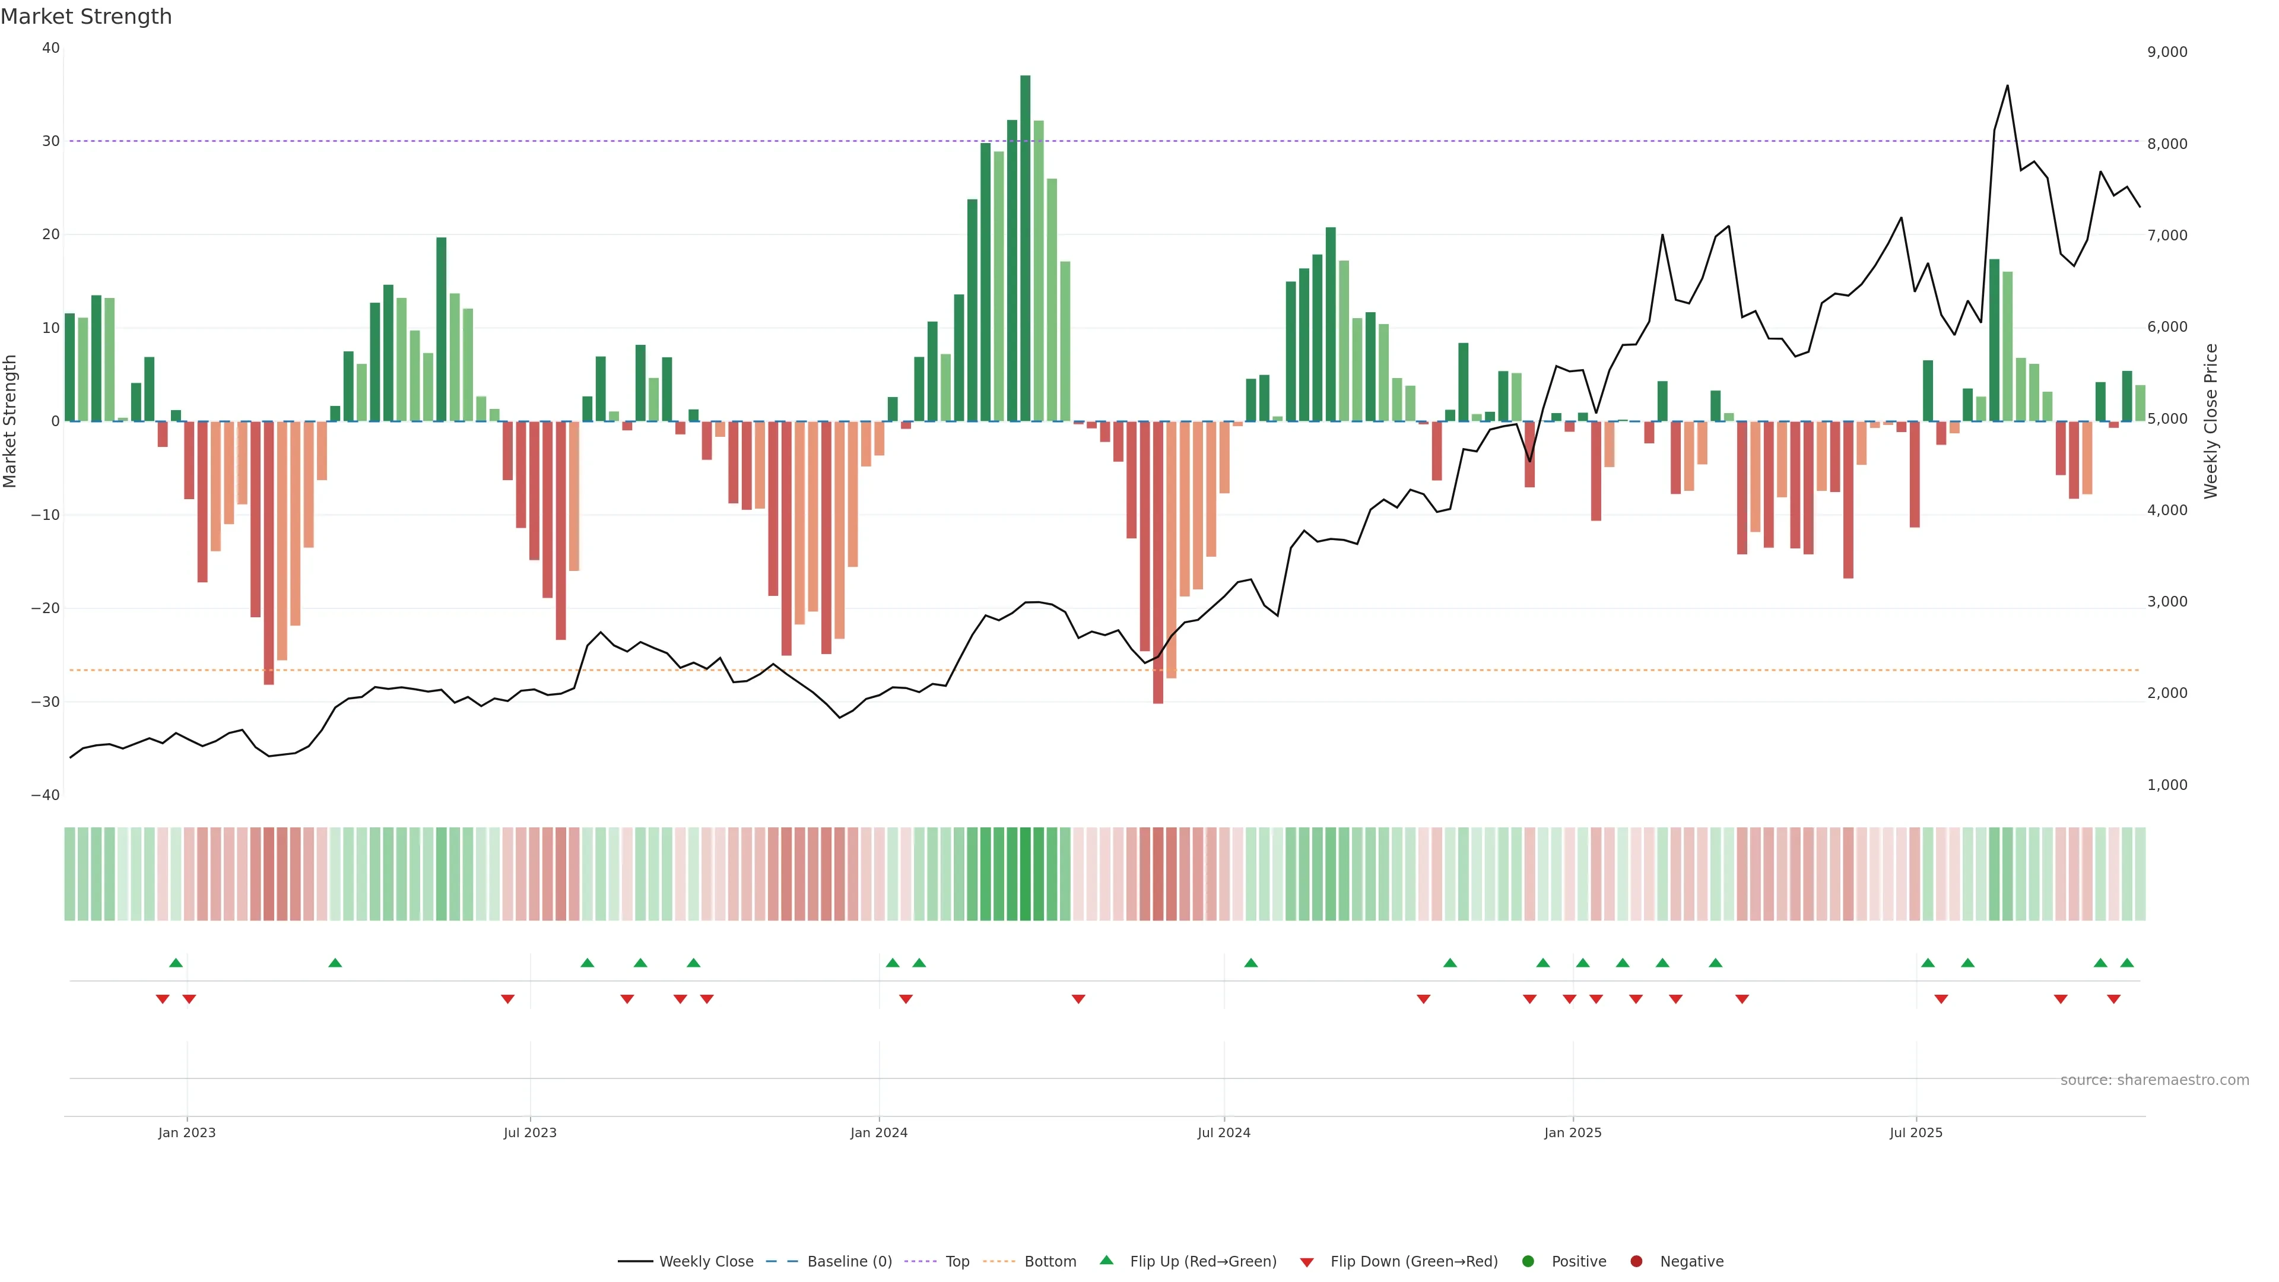Click the leftmost red Flip Down triangle marker
The width and height of the screenshot is (2279, 1282).
(163, 999)
